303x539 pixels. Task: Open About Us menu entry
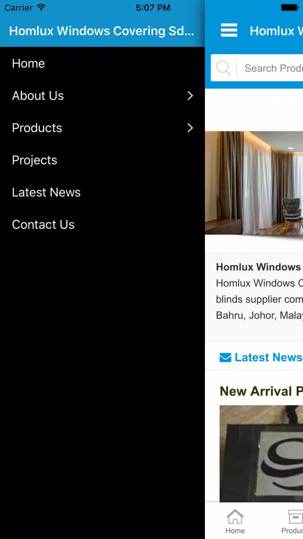pos(38,95)
